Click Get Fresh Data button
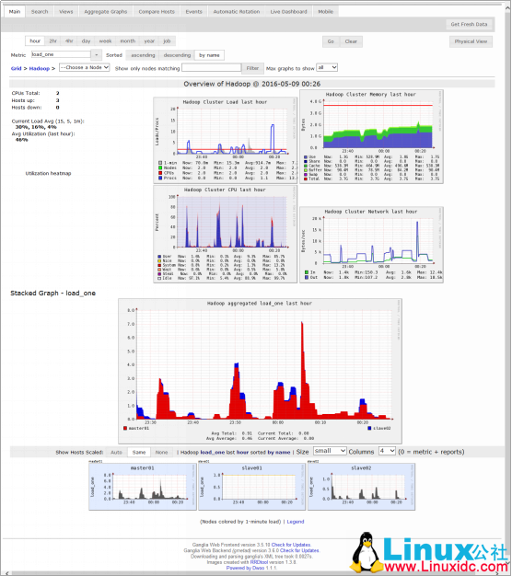This screenshot has height=576, width=512. pos(469,24)
